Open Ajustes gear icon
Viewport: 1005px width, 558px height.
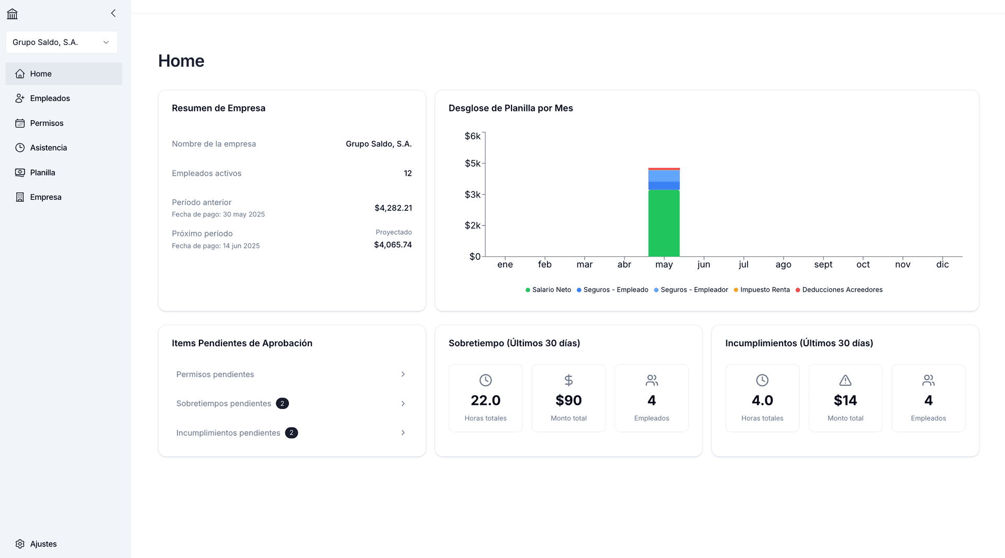point(20,544)
